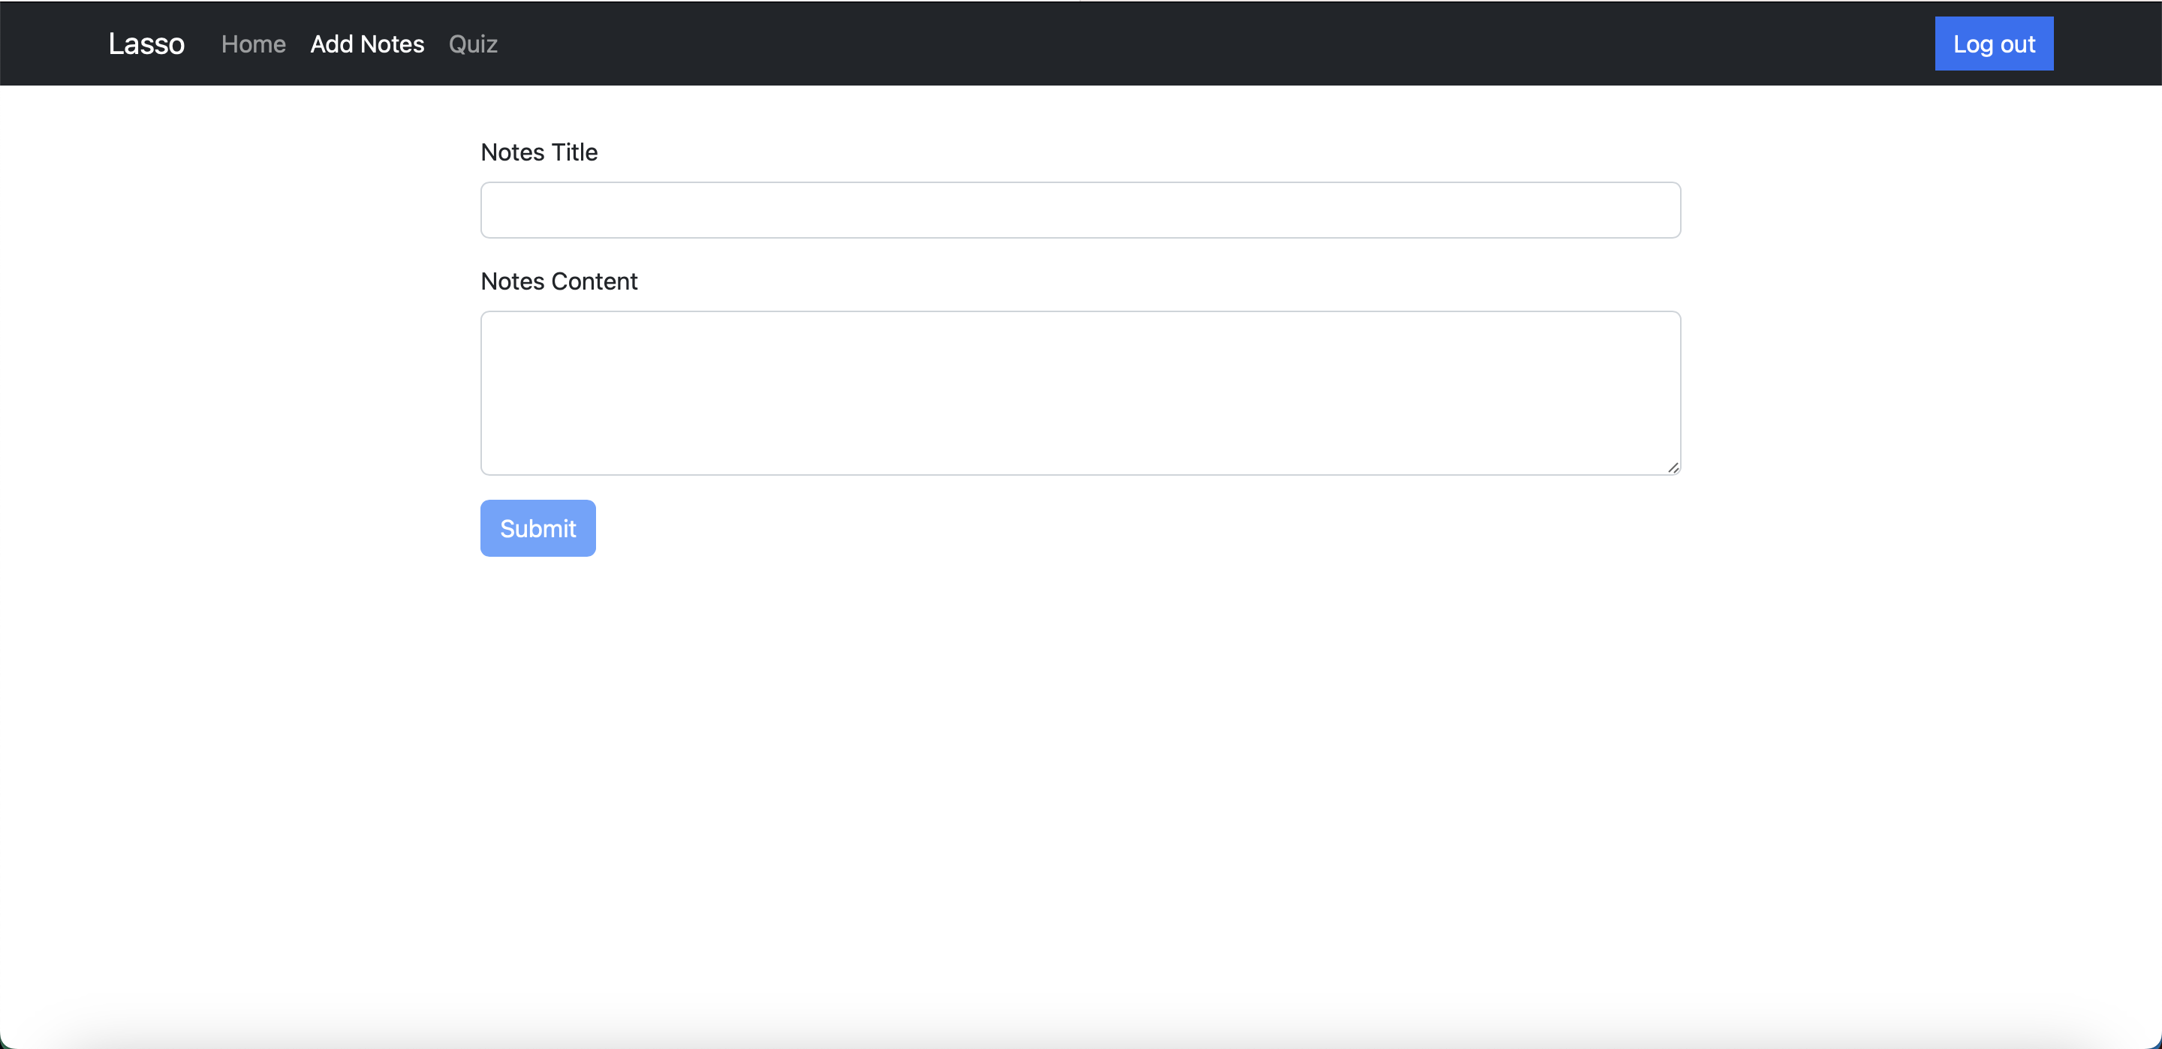This screenshot has width=2162, height=1049.
Task: Choose Quiz from the top navbar
Action: (x=472, y=44)
